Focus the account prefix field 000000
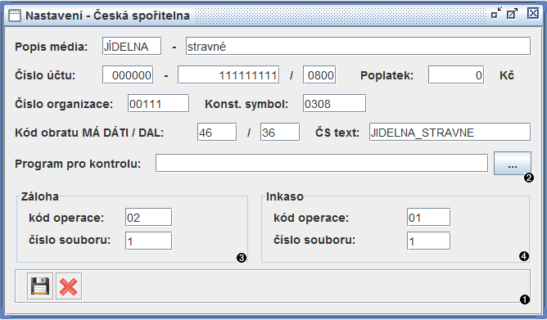The height and width of the screenshot is (320, 547). 128,75
